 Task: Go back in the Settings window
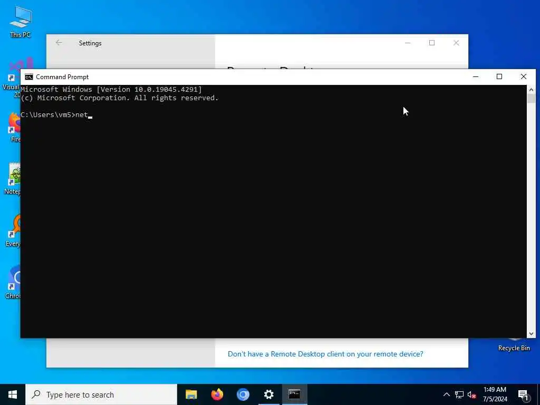59,43
